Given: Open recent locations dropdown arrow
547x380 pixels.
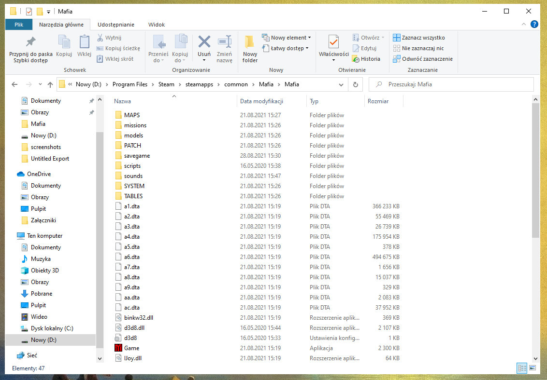Looking at the screenshot, I should pyautogui.click(x=40, y=84).
